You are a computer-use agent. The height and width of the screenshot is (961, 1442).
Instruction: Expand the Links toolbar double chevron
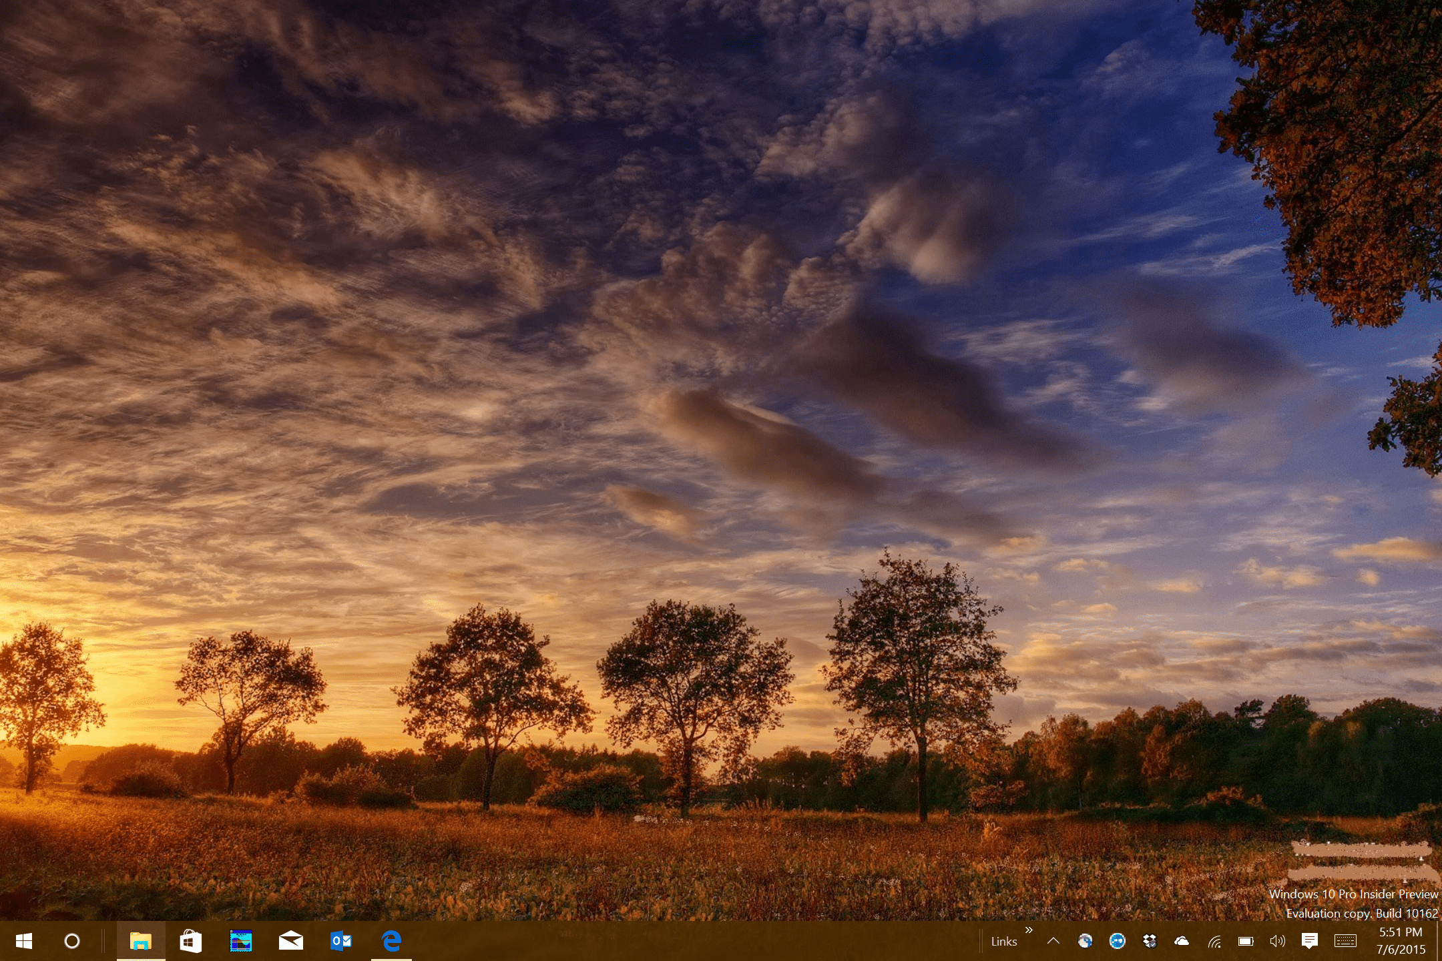(1029, 930)
